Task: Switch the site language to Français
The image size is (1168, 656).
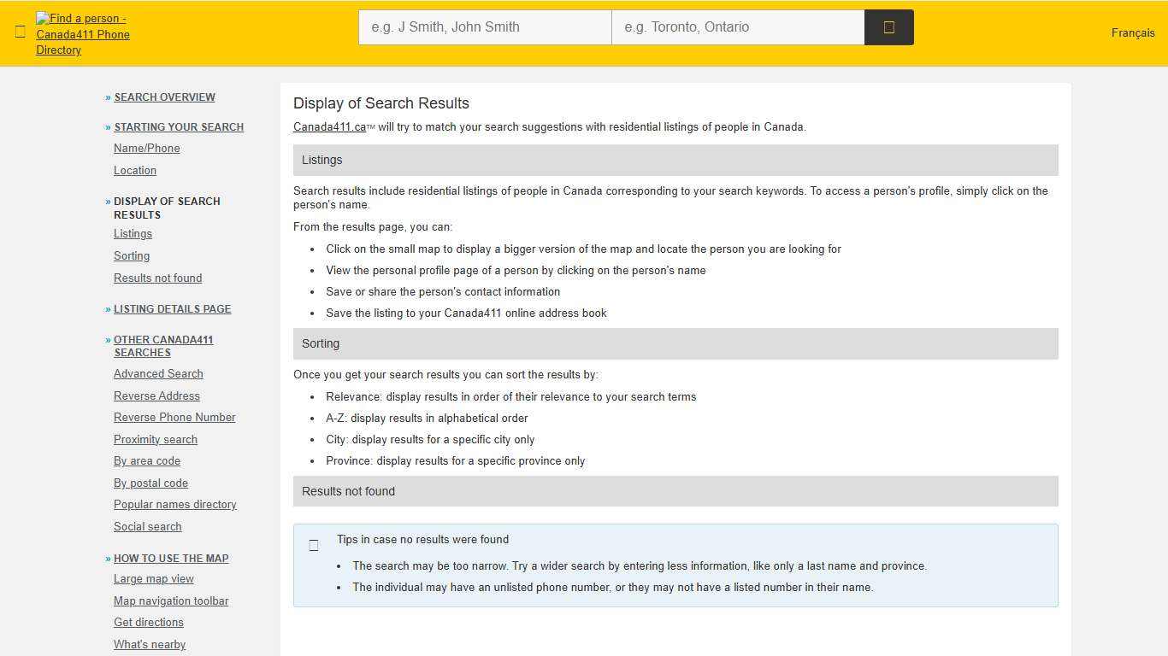Action: pos(1133,32)
